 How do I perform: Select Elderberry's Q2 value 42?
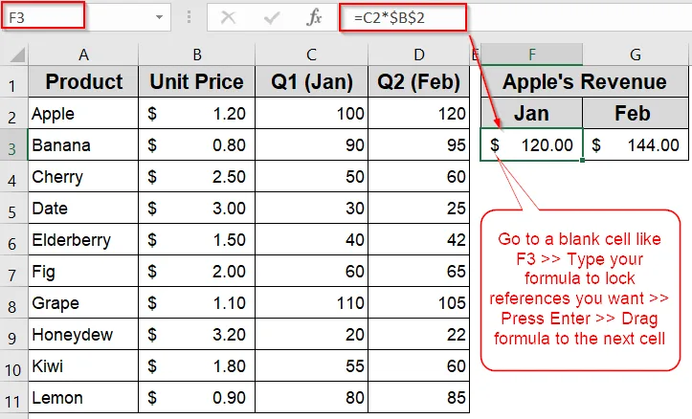coord(419,240)
